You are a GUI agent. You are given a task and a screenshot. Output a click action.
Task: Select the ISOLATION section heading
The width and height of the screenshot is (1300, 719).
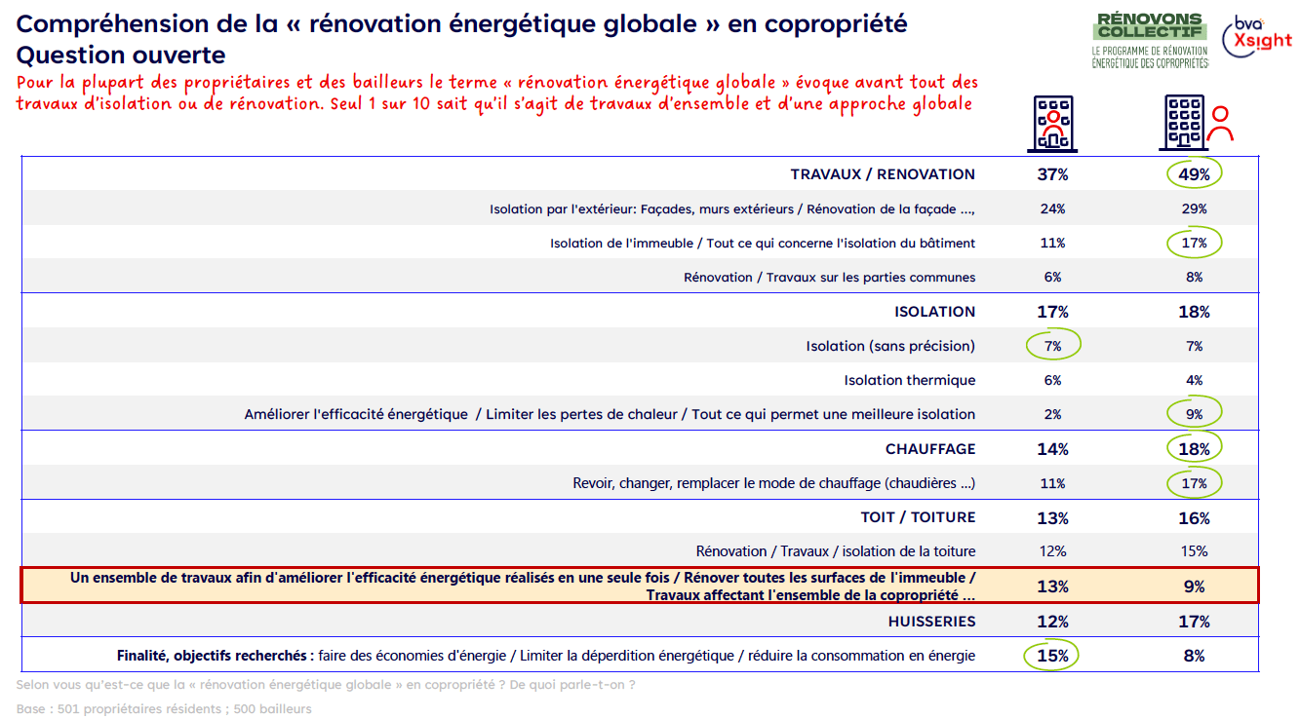[934, 312]
